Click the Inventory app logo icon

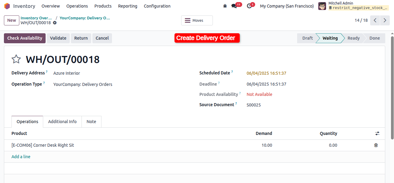[x=7, y=6]
